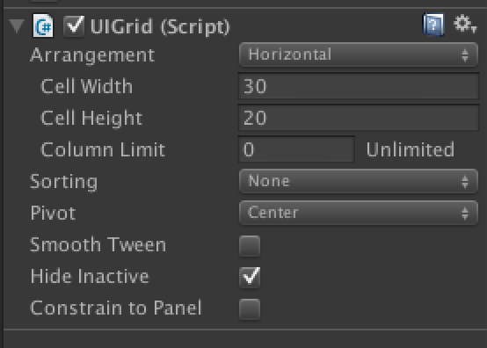This screenshot has height=348, width=487.
Task: Click the Pivot dropdown arrow indicator
Action: click(x=465, y=214)
